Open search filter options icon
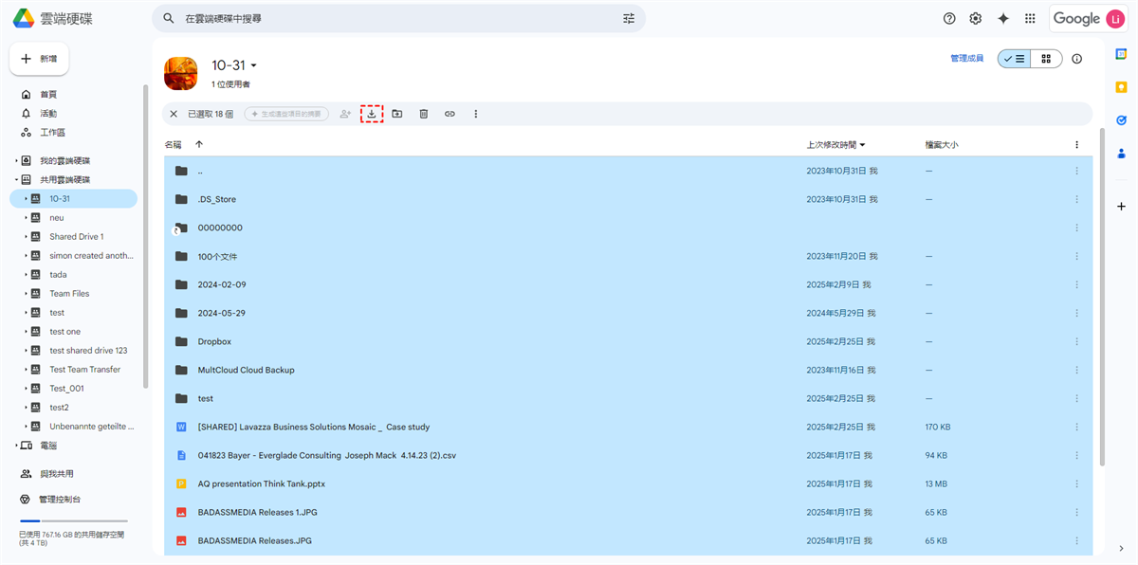1138x565 pixels. 629,19
